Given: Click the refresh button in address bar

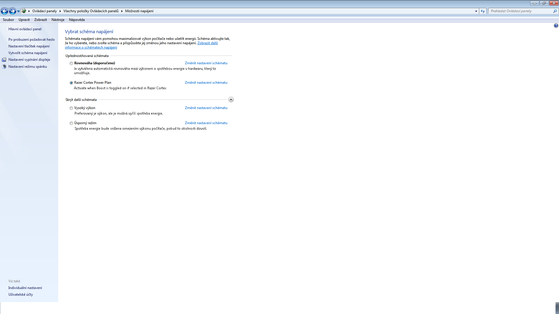Looking at the screenshot, I should click(483, 11).
